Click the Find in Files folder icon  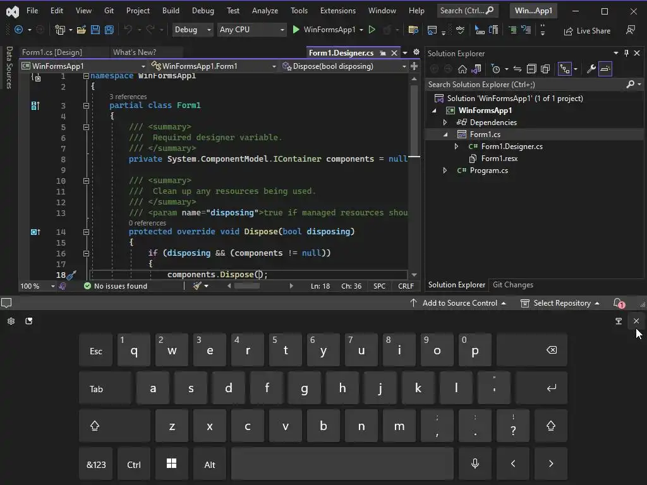pos(413,30)
